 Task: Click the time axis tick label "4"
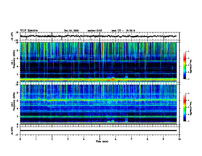[x=84, y=139]
